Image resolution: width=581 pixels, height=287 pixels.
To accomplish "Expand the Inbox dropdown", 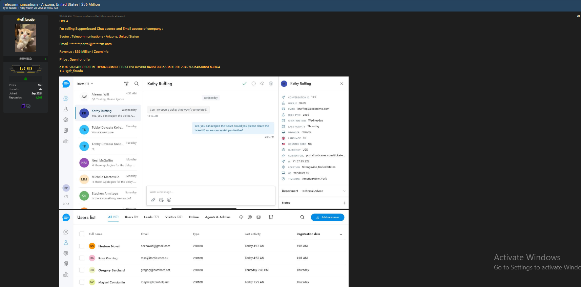I will [85, 84].
